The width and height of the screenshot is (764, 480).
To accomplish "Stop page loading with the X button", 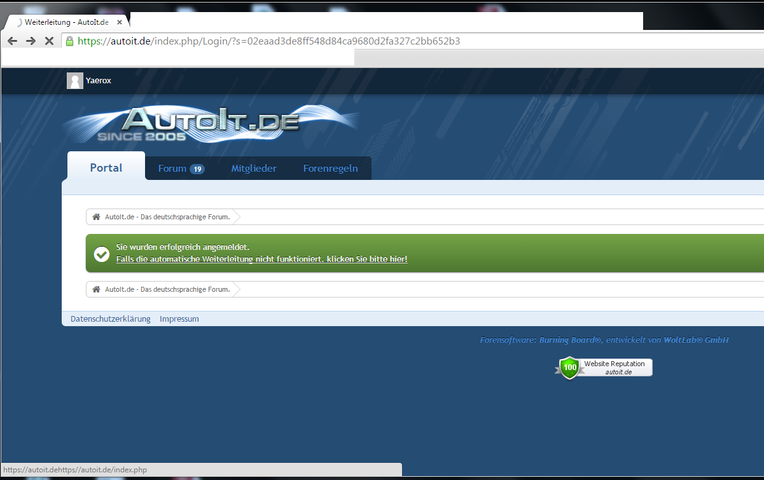I will [49, 41].
